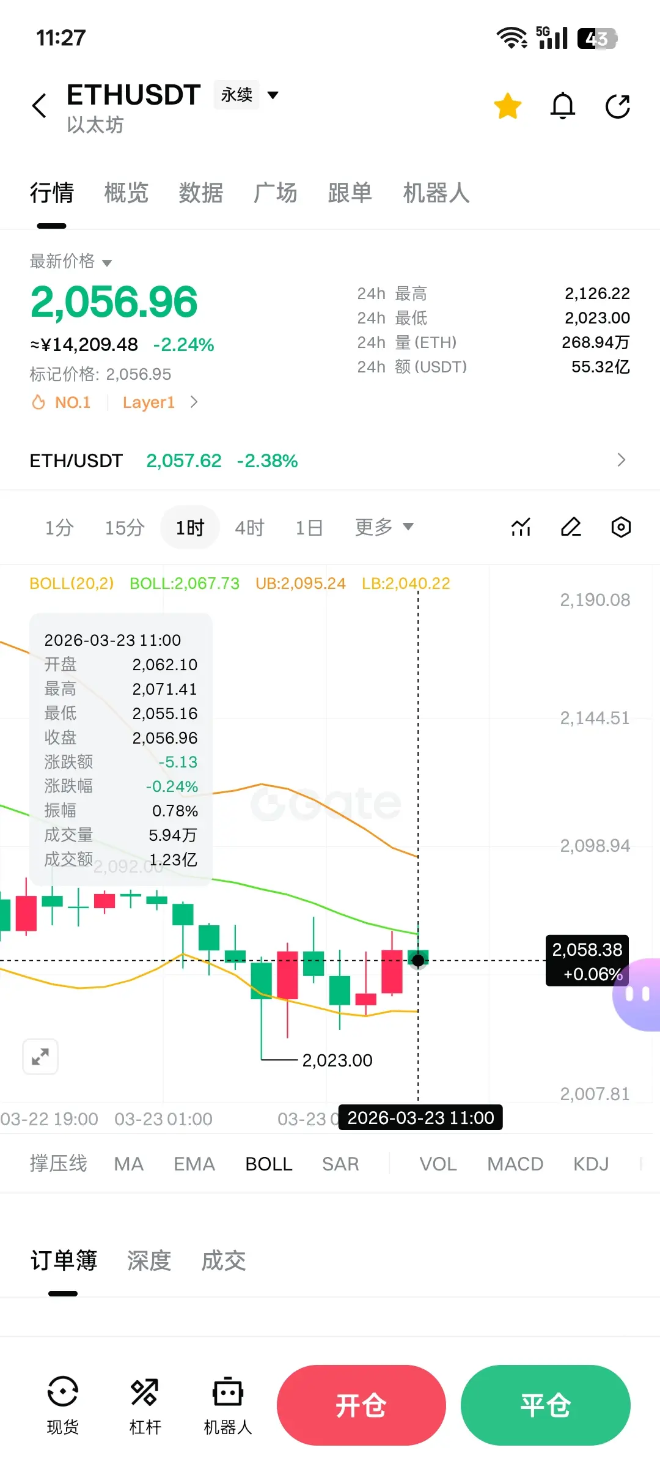Tap the UB:2,095.24 upper band value
The width and height of the screenshot is (660, 1475).
coord(301,583)
